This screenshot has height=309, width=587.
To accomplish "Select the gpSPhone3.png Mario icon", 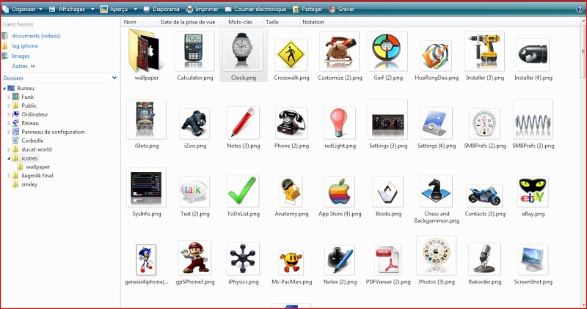I will coord(194,258).
